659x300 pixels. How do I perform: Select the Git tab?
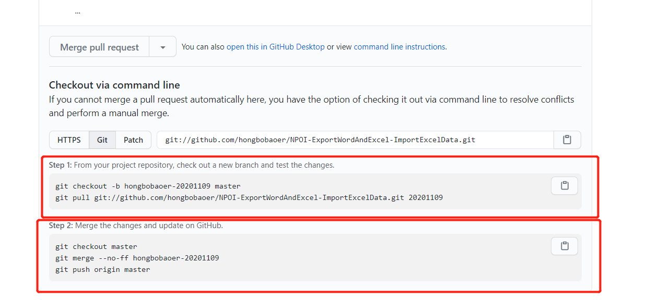click(x=102, y=140)
